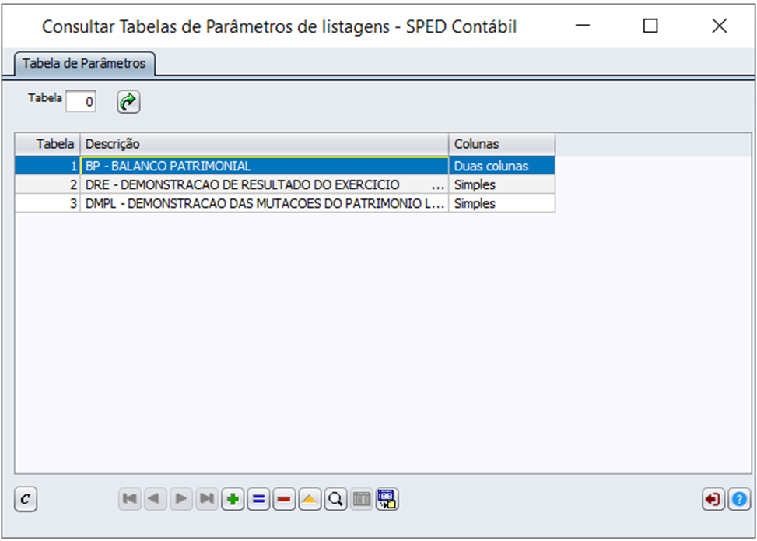Click the yellow triangle icon in toolbar
757x541 pixels.
point(310,499)
